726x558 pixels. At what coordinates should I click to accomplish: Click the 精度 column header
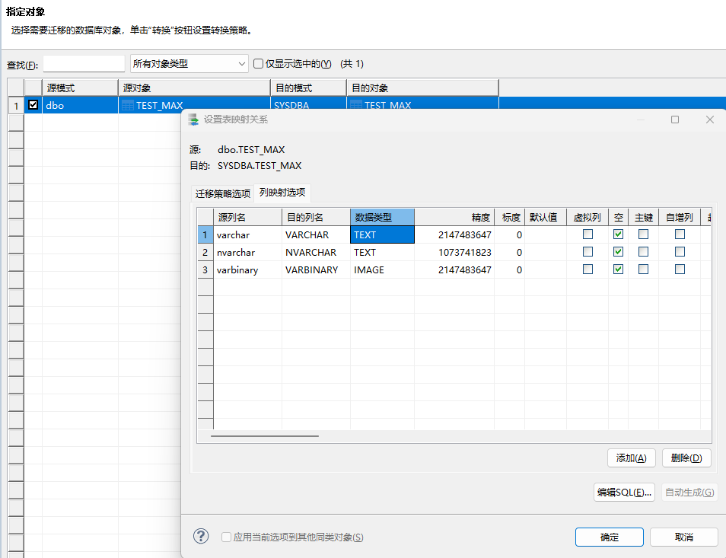pos(454,217)
